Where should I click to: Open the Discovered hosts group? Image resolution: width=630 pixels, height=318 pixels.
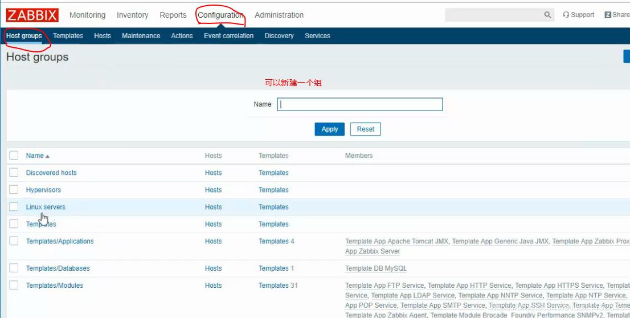point(51,173)
